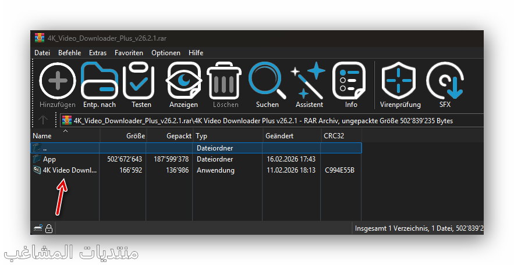
Task: Select the Anzeigen eye icon
Action: [183, 80]
